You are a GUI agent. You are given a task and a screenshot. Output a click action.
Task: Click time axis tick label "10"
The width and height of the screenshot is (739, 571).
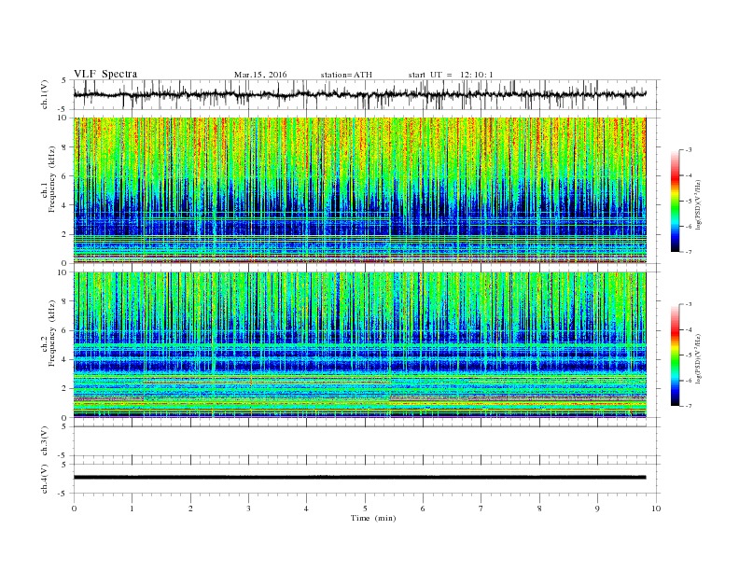[x=656, y=508]
